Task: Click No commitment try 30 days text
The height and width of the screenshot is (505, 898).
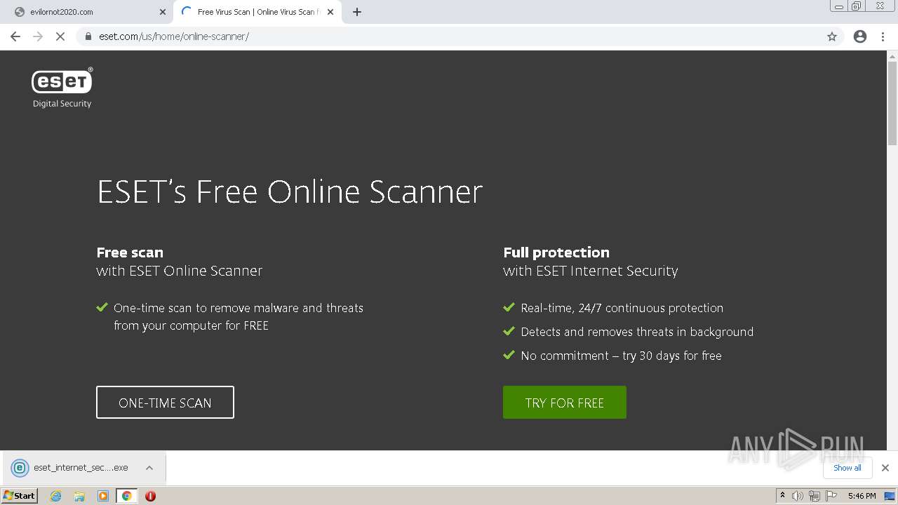Action: tap(621, 356)
